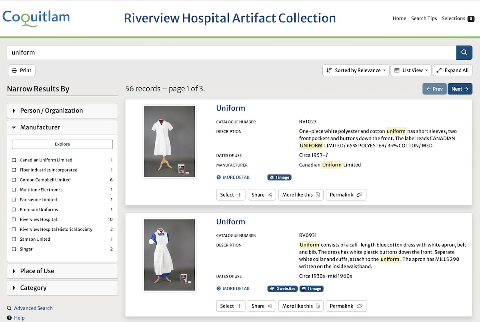
Task: Expand the Person / Organization filter section
Action: click(x=62, y=111)
